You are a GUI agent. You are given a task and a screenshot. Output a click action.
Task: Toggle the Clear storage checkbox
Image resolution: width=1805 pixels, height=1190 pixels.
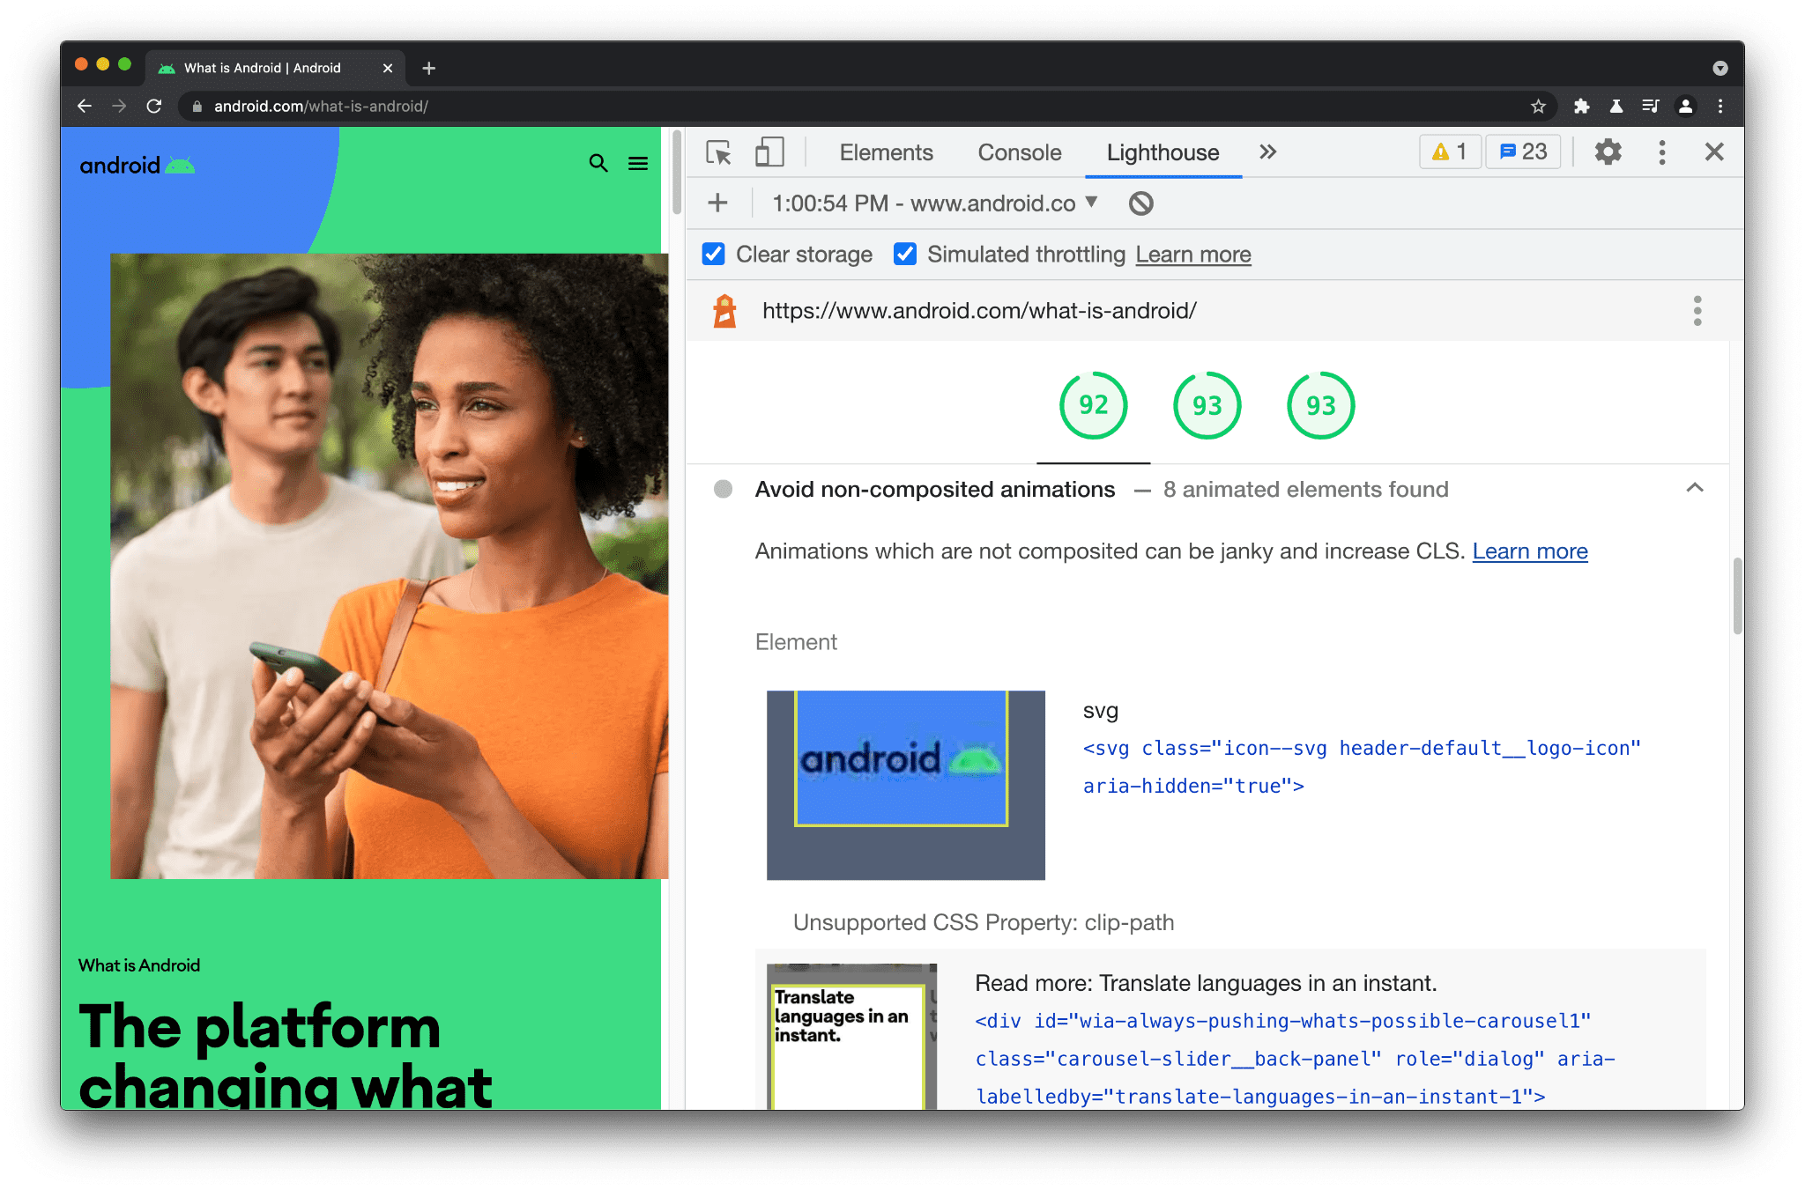coord(715,255)
